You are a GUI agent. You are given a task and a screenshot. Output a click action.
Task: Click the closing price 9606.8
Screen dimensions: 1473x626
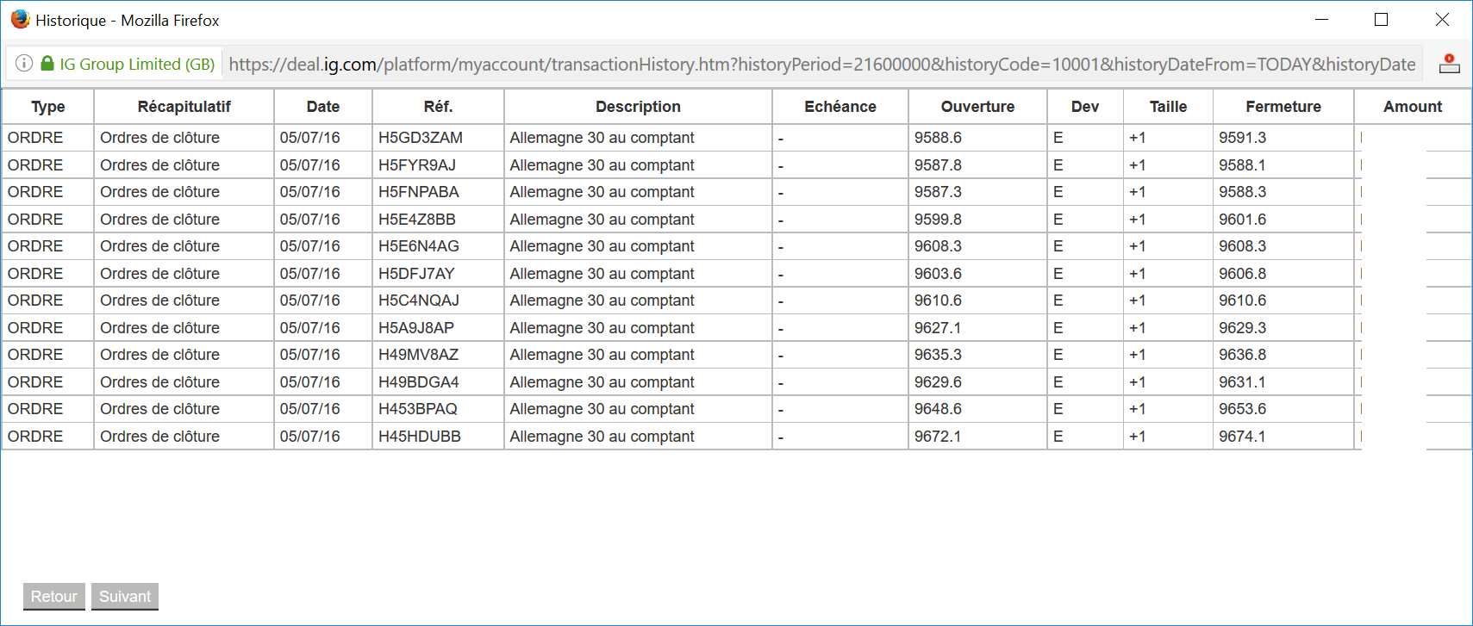pos(1242,274)
